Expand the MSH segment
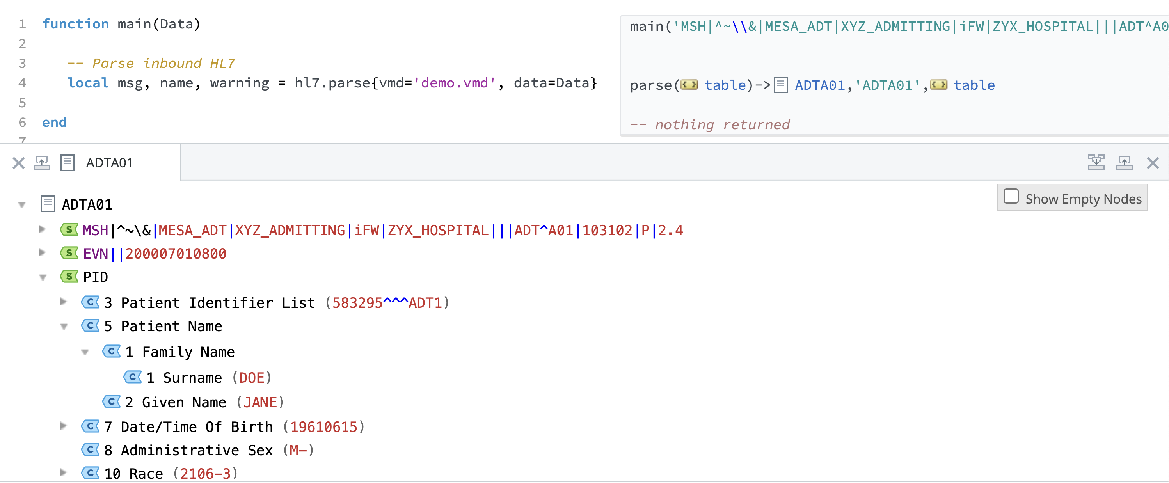The image size is (1169, 483). coord(42,229)
